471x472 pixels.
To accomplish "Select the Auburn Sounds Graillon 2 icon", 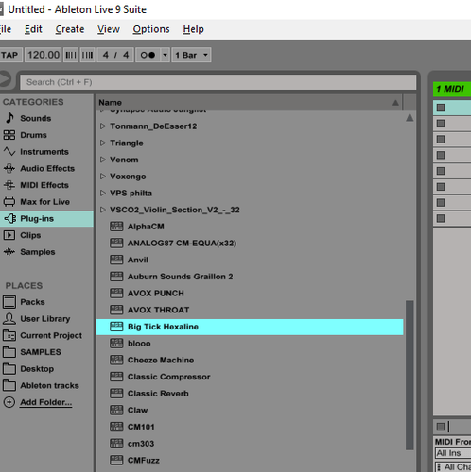I will 116,277.
